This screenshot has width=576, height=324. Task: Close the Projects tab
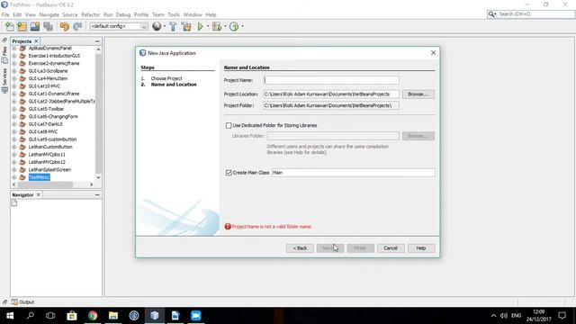point(36,41)
